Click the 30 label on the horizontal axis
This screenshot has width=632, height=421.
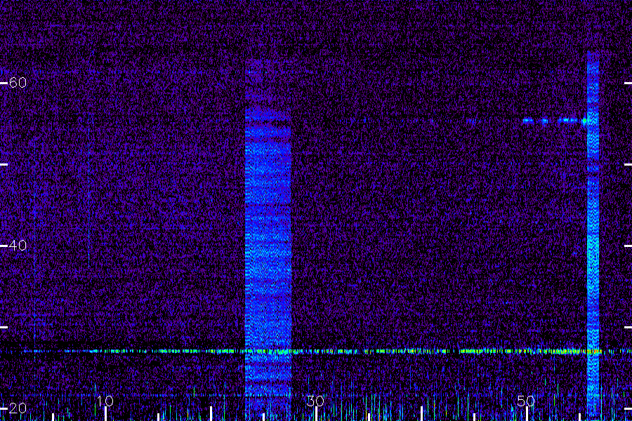coord(315,401)
